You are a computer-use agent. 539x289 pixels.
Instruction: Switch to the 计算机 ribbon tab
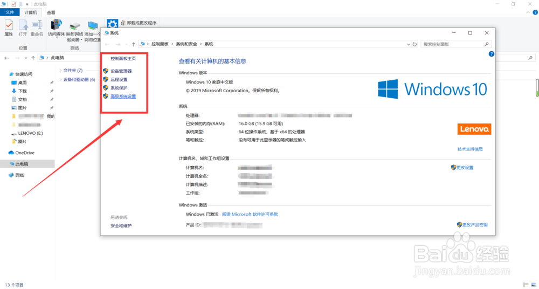click(31, 12)
